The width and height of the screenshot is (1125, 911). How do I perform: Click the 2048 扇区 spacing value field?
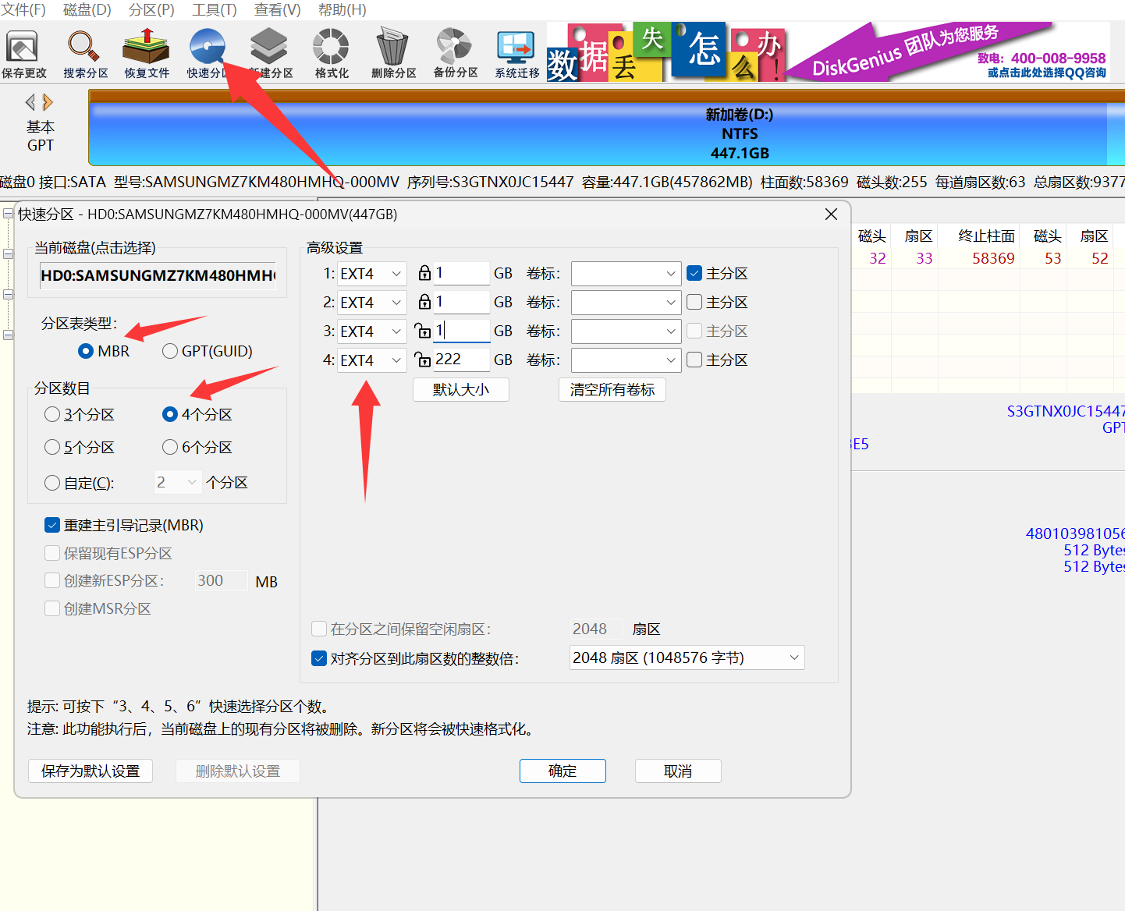[595, 629]
